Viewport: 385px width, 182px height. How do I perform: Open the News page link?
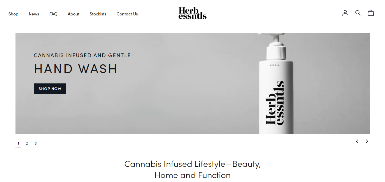[x=34, y=14]
